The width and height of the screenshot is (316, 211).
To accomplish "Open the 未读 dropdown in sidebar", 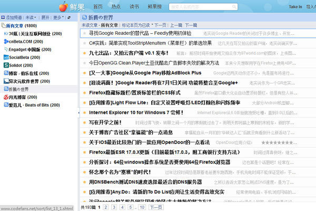I will point(31,17).
